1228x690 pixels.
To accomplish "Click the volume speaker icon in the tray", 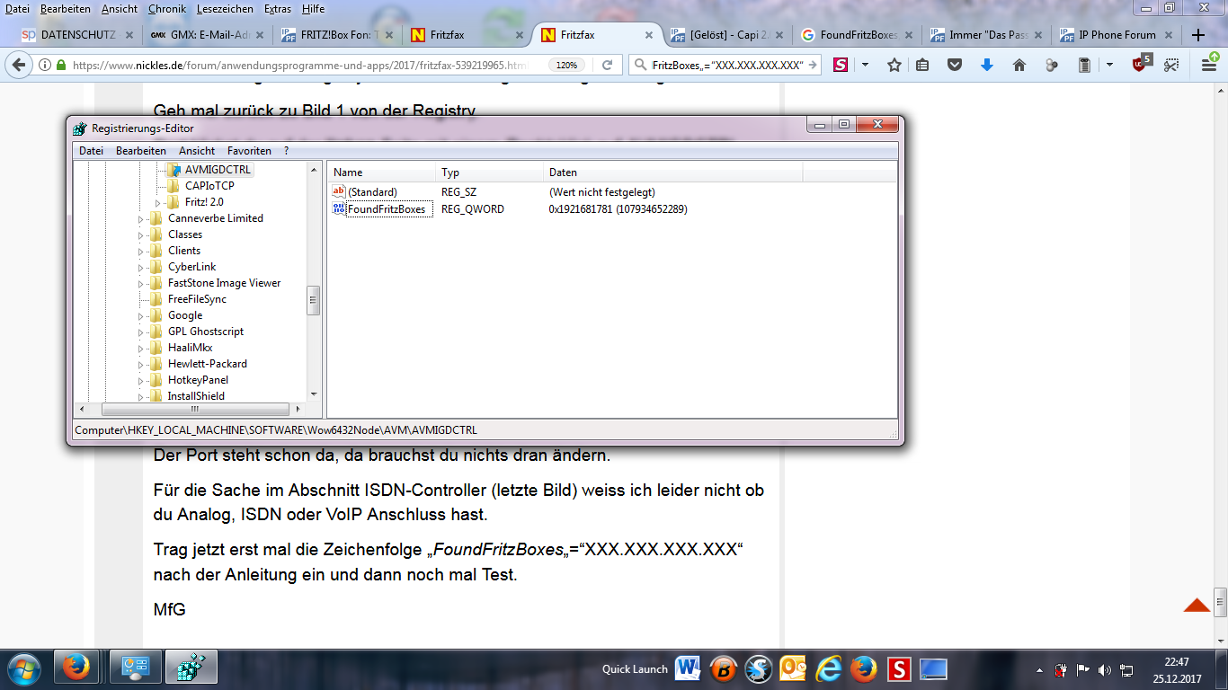I will click(x=1104, y=669).
